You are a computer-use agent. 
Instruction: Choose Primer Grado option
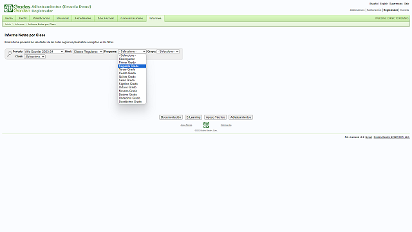[132, 63]
